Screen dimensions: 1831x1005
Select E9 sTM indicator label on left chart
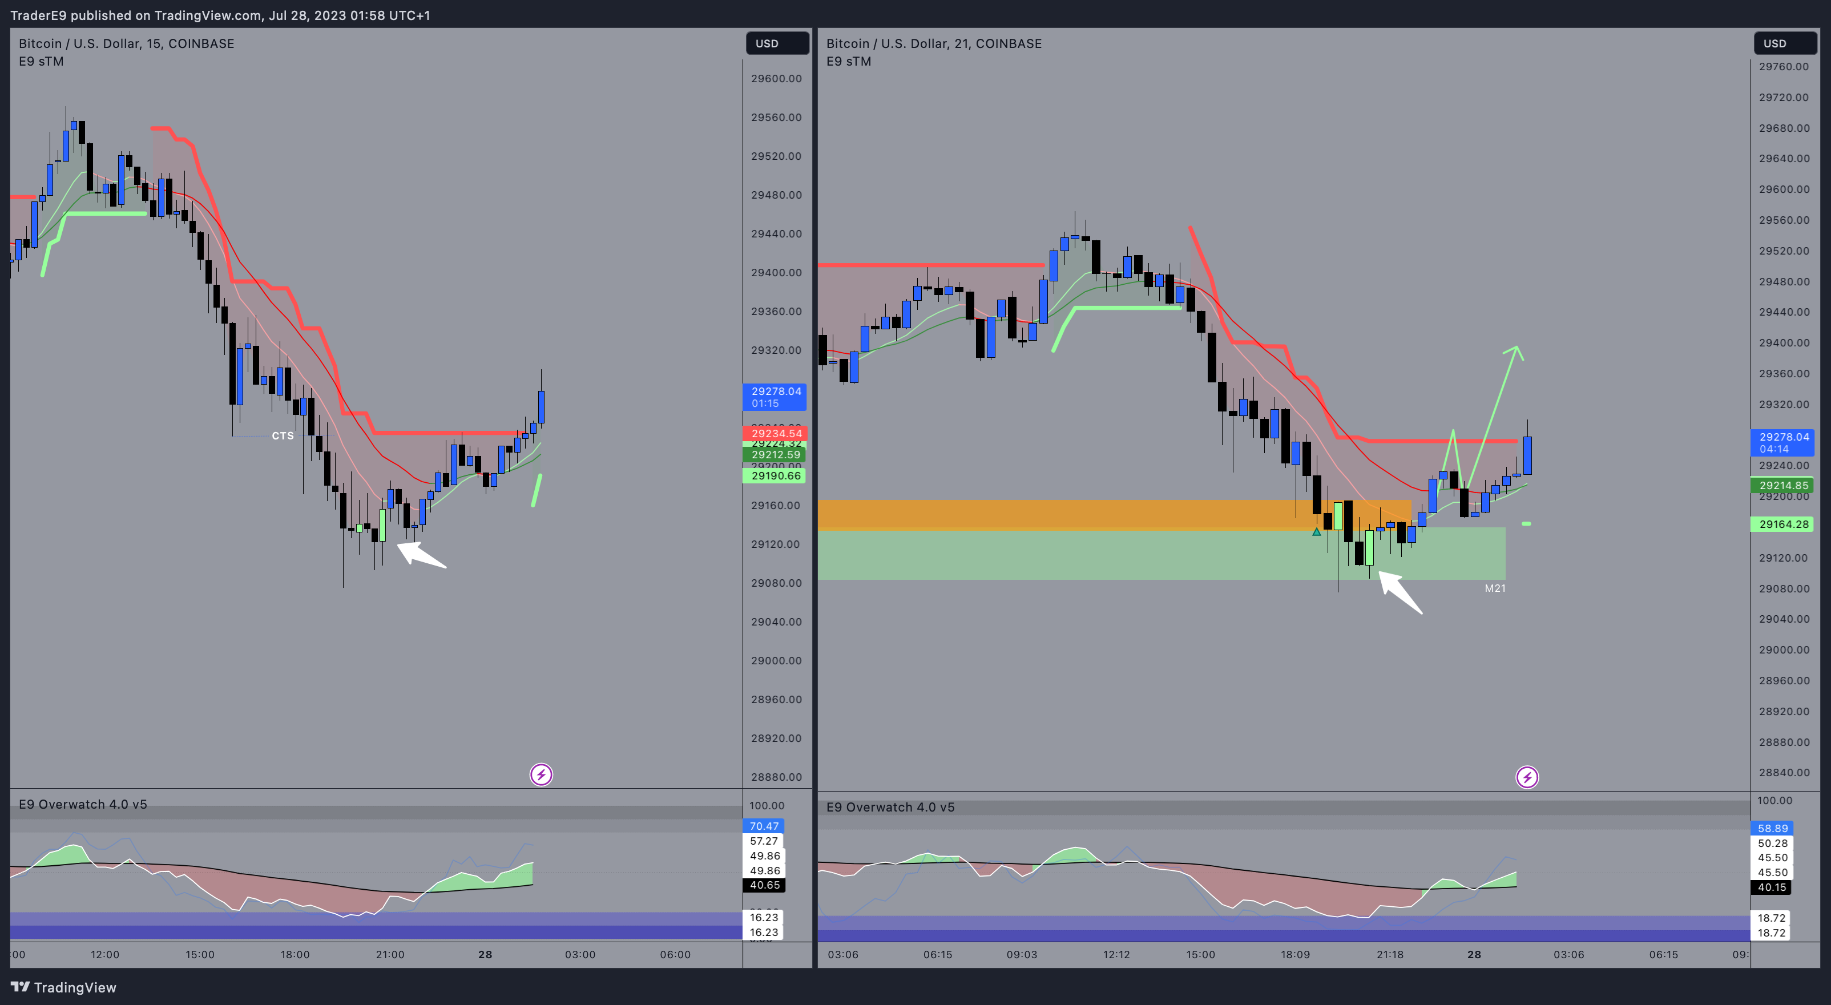[41, 61]
